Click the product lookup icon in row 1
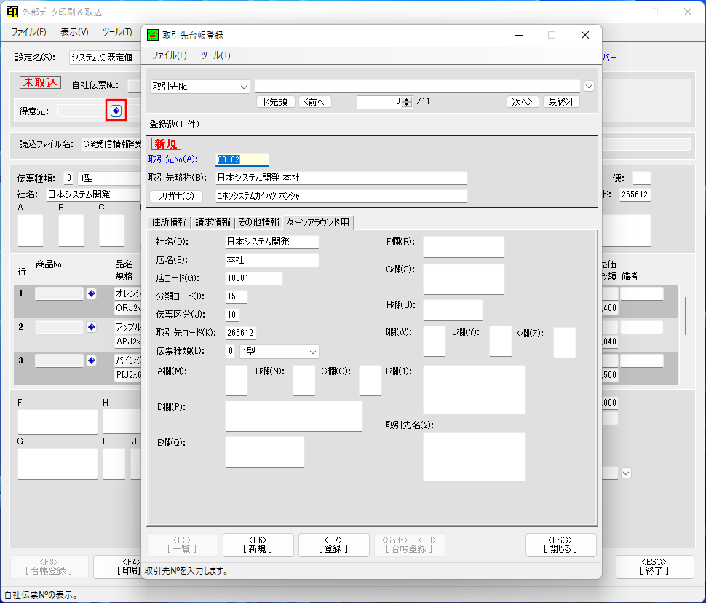The width and height of the screenshot is (706, 603). [x=91, y=293]
